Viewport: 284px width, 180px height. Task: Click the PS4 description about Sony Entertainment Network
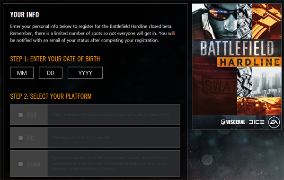pyautogui.click(x=110, y=114)
